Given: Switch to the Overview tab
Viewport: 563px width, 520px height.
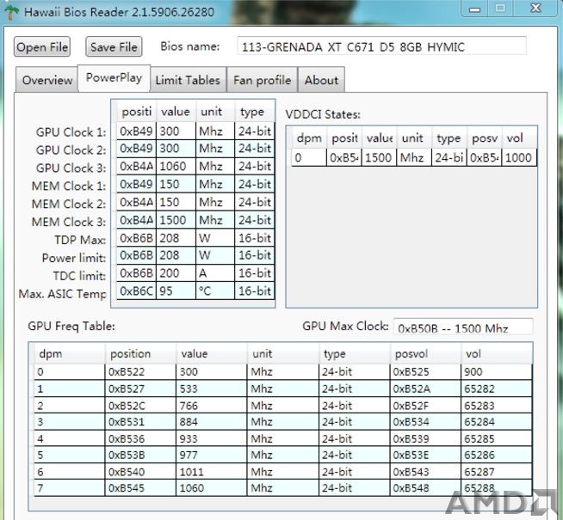Looking at the screenshot, I should (x=47, y=80).
